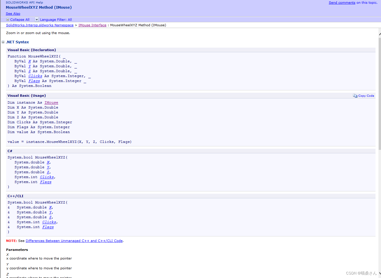381x278 pixels.
Task: Click the vertical scrollbar thumb
Action: (x=380, y=94)
